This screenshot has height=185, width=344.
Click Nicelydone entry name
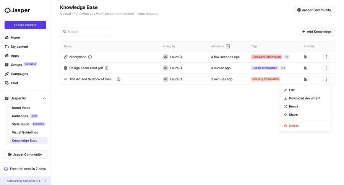click(78, 57)
